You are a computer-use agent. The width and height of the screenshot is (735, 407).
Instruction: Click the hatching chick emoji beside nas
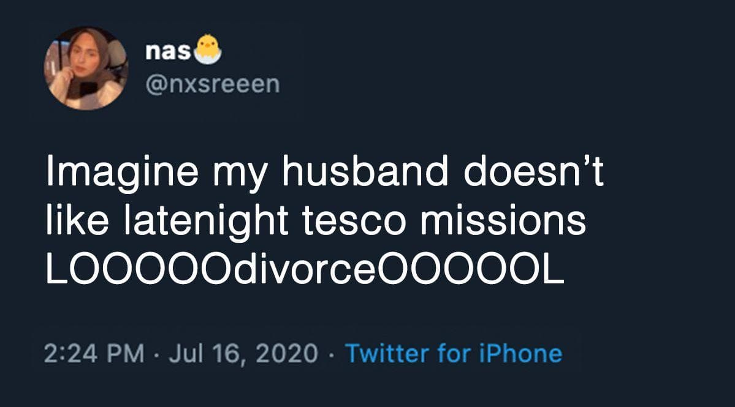point(207,50)
